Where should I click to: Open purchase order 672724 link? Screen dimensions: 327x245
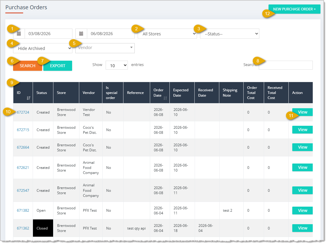(23, 112)
